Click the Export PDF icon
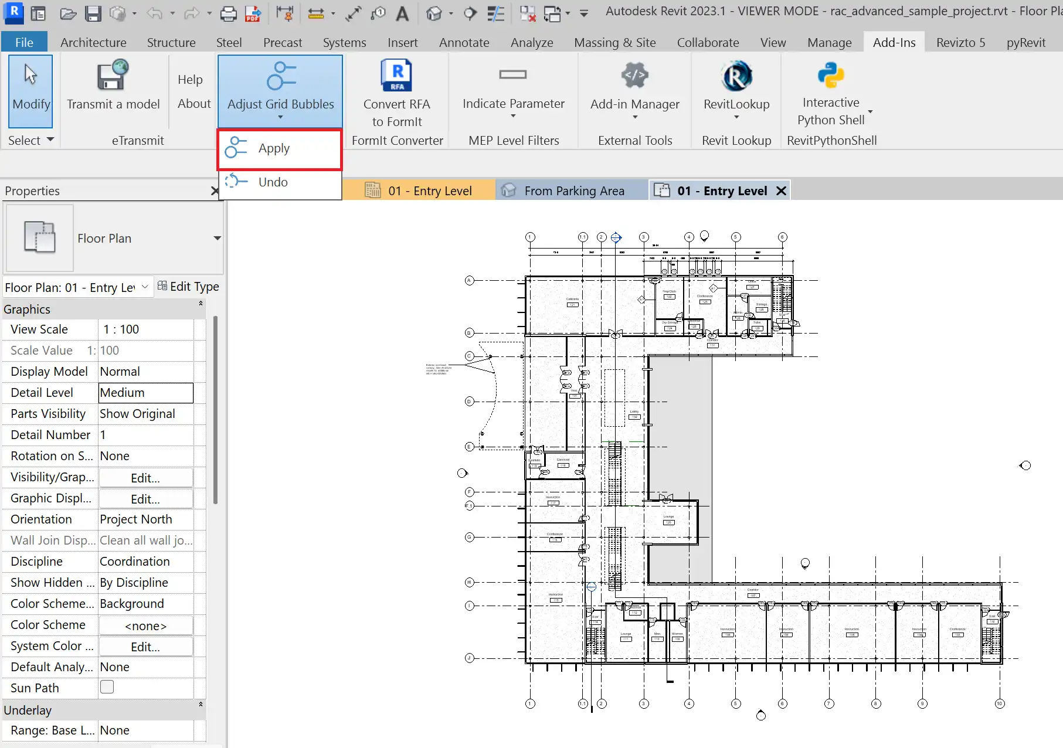 [x=253, y=13]
